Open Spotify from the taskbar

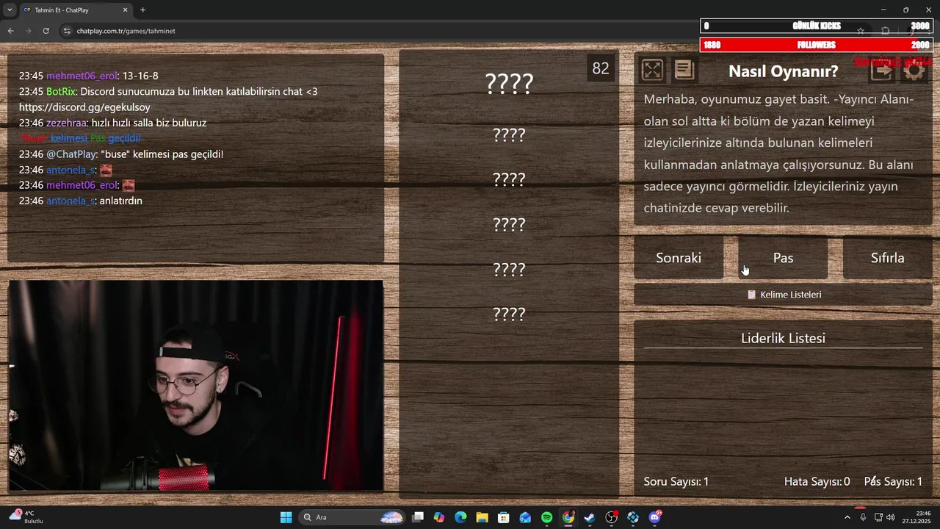pyautogui.click(x=546, y=517)
